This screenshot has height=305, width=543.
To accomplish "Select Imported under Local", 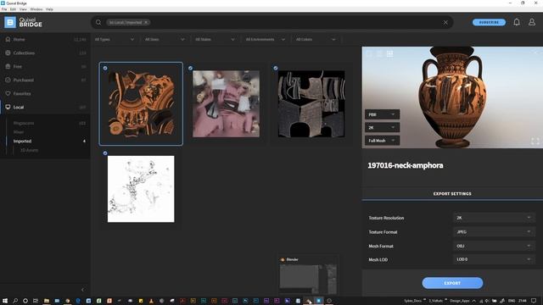I will (22, 141).
